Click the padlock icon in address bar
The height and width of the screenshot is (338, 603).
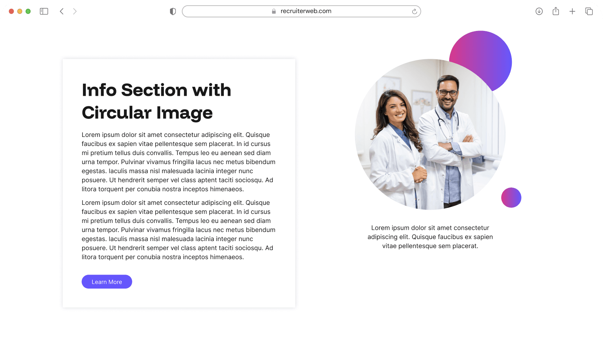pyautogui.click(x=274, y=11)
